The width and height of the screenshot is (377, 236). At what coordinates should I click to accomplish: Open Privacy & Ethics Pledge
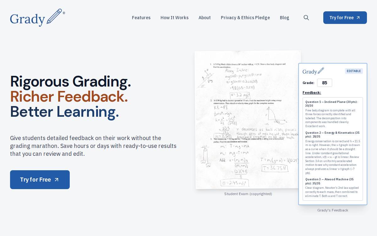pos(245,18)
